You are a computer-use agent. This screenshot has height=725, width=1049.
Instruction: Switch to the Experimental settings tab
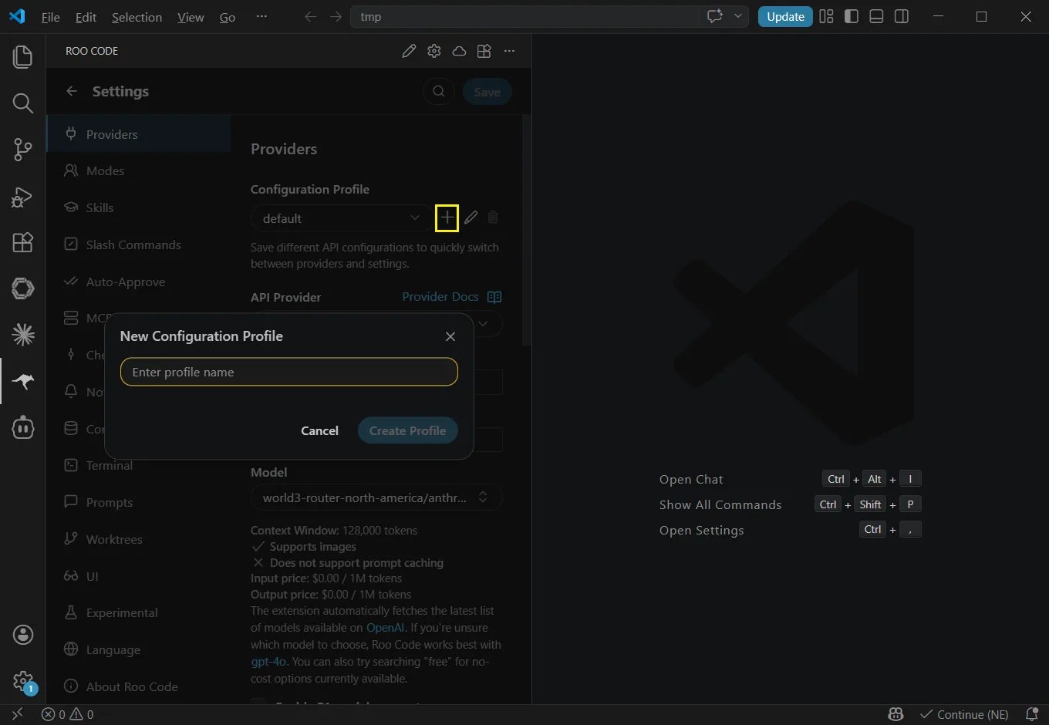(139, 612)
